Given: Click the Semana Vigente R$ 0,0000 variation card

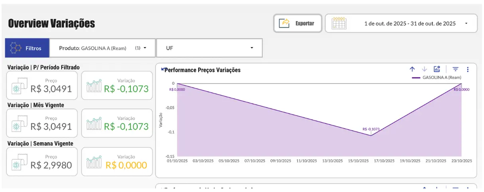Looking at the screenshot, I should pos(117,162).
